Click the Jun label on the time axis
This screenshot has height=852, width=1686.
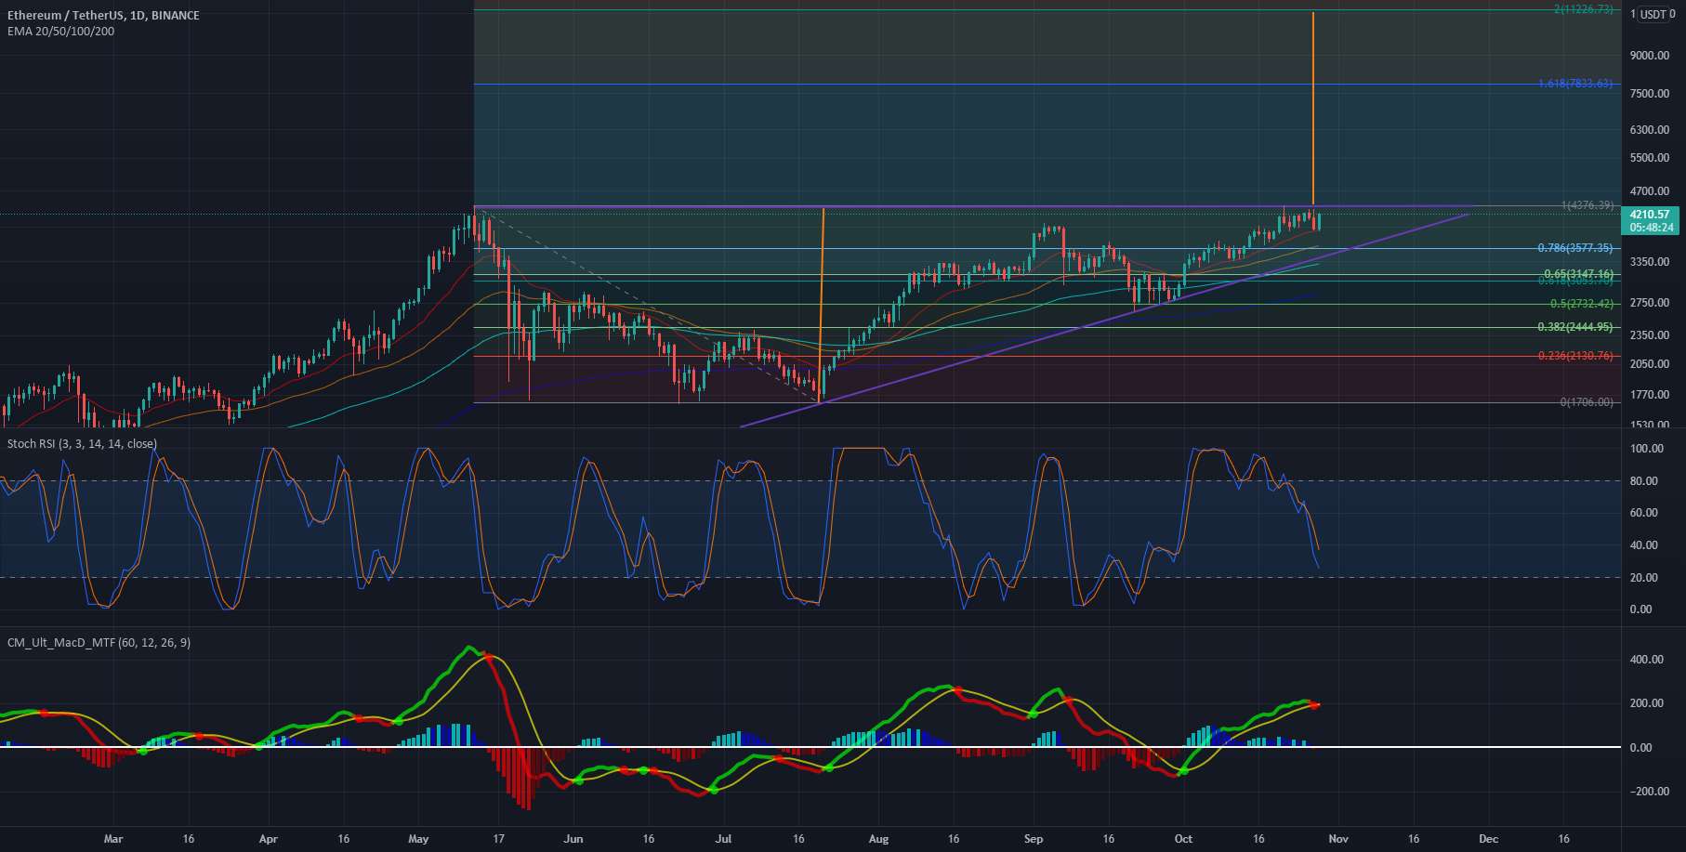pos(573,839)
